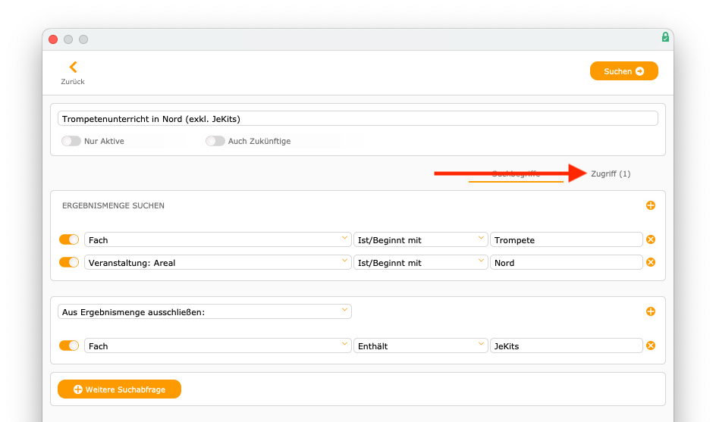Open the Fach field dropdown in Trompete row
The image size is (716, 422).
(x=218, y=239)
